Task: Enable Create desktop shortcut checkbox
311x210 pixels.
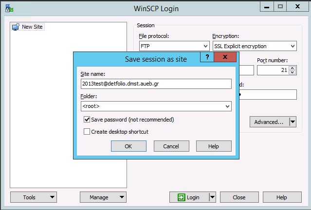Action: tap(87, 132)
